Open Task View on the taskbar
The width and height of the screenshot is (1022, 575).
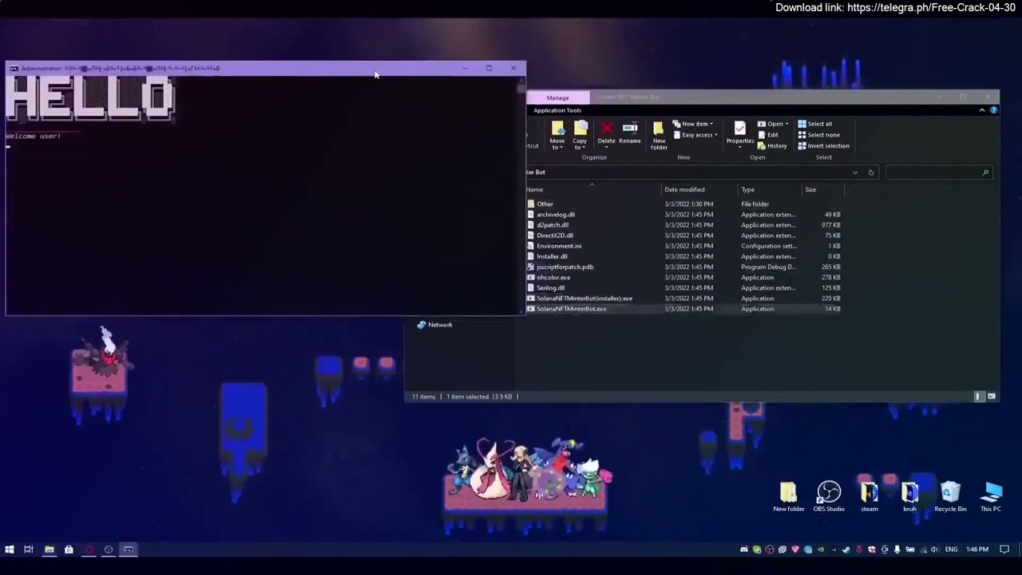[x=29, y=549]
